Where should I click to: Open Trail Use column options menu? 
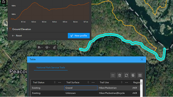tap(126, 82)
